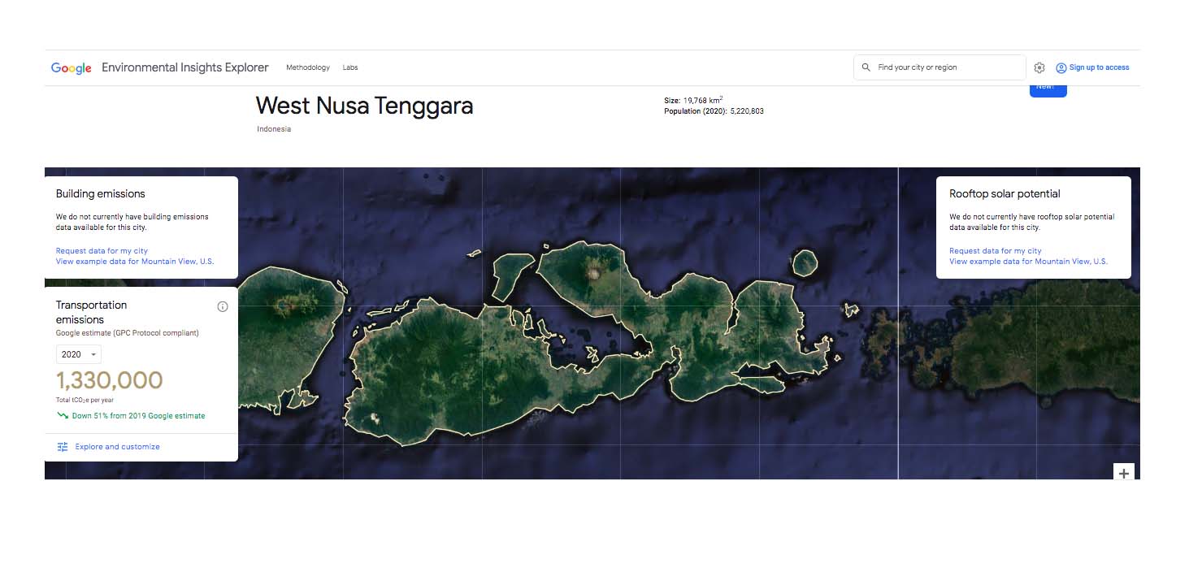Click Sign up to access

pyautogui.click(x=1098, y=67)
